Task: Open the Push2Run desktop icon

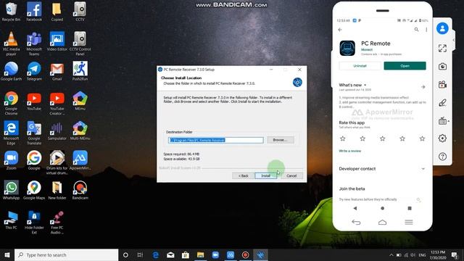Action: pyautogui.click(x=80, y=71)
